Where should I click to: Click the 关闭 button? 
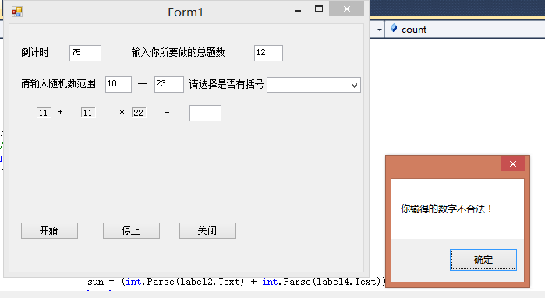point(207,231)
